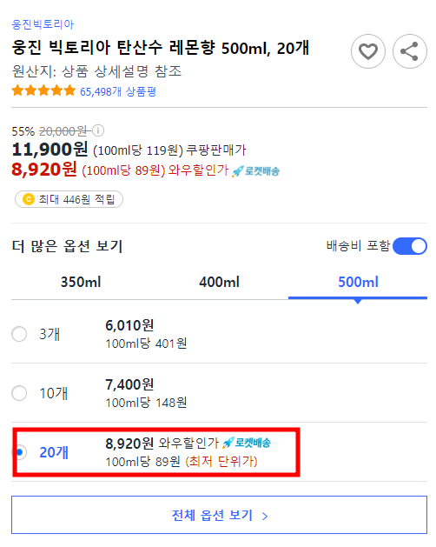Select the 500ml tab
Image resolution: width=436 pixels, height=547 pixels.
[358, 283]
